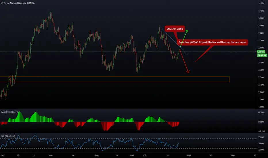Click the 21 date label on time axis
Image resolution: width=268 pixels, height=158 pixels.
point(33,156)
